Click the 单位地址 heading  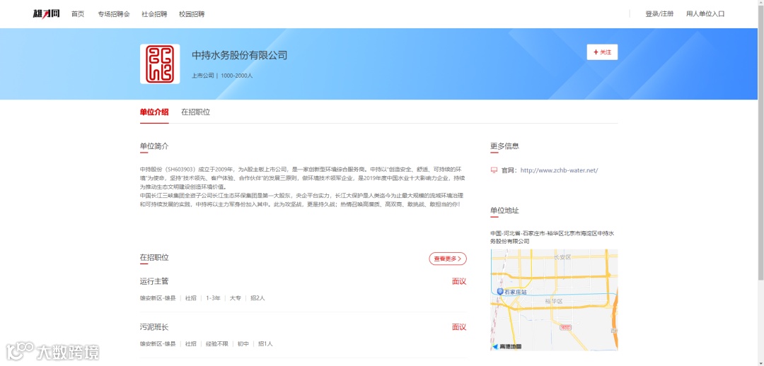pyautogui.click(x=504, y=211)
